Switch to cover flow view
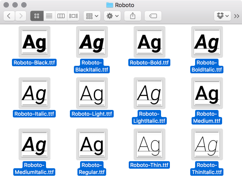The width and height of the screenshot is (242, 189). [x=73, y=16]
